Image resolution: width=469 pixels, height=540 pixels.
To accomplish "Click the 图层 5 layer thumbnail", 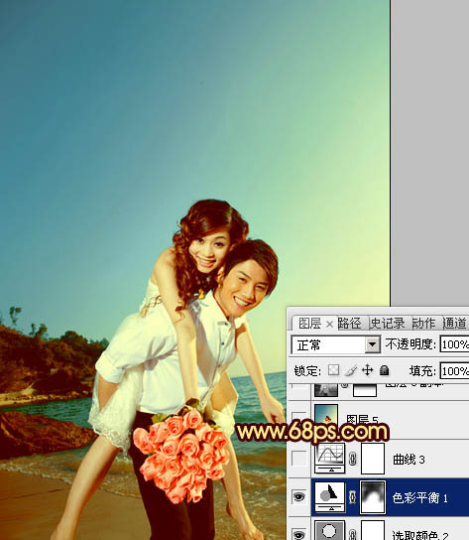I will click(x=326, y=415).
